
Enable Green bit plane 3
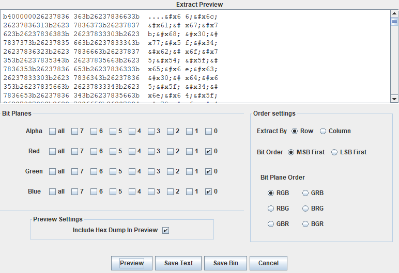[x=151, y=171]
